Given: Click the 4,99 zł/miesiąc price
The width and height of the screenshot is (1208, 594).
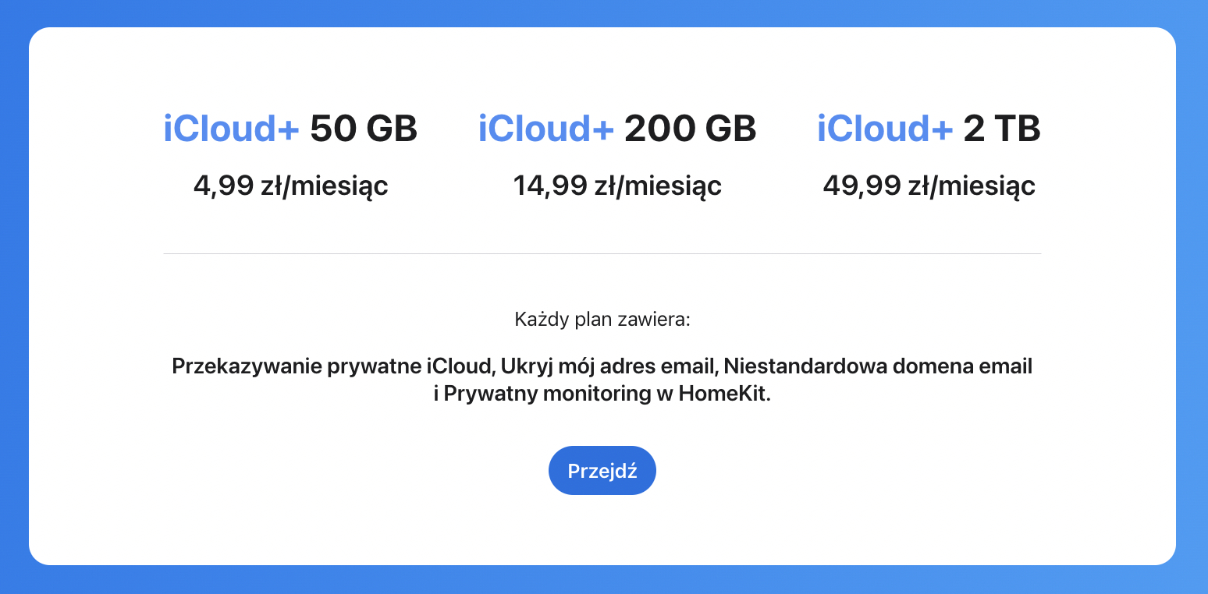Looking at the screenshot, I should click(x=290, y=186).
